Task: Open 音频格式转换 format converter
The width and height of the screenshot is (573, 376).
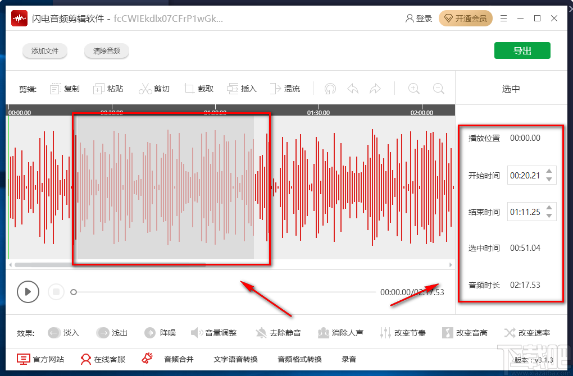Action: [x=300, y=359]
